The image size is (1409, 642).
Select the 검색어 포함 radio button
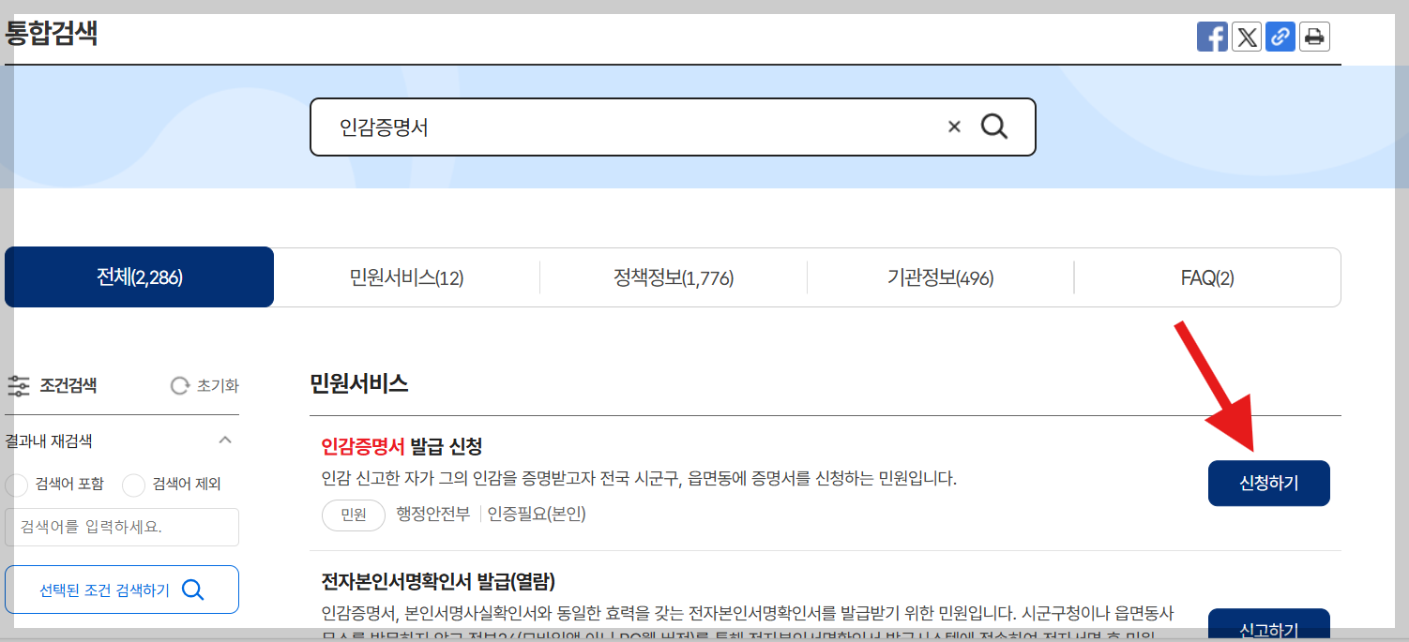pyautogui.click(x=16, y=485)
